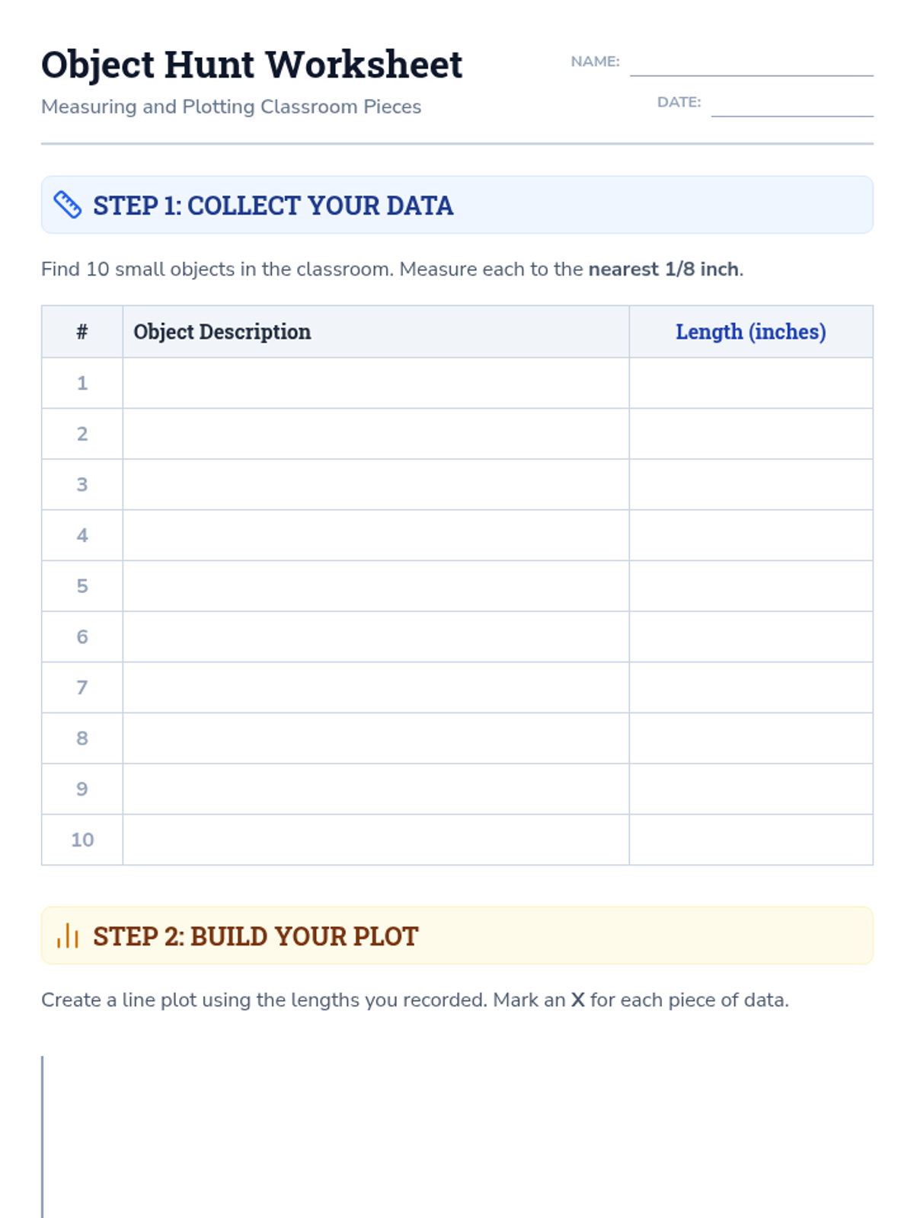The height and width of the screenshot is (1218, 914).
Task: Click the Object Hunt Worksheet title
Action: click(x=251, y=65)
